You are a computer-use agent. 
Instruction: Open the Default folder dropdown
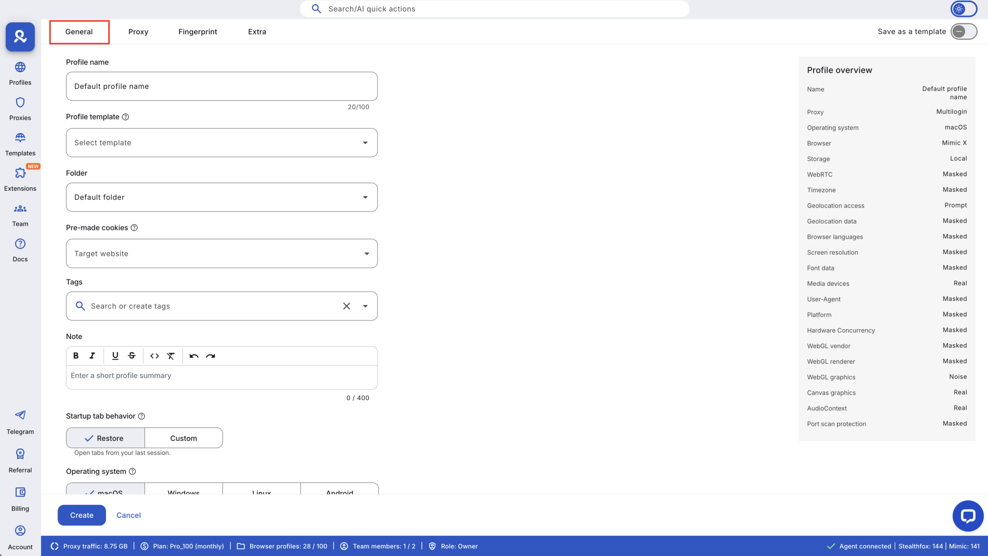click(x=222, y=197)
